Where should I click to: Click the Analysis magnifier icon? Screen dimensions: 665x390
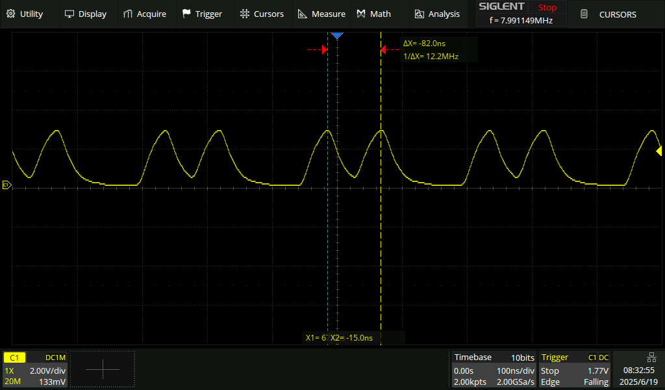pos(419,14)
